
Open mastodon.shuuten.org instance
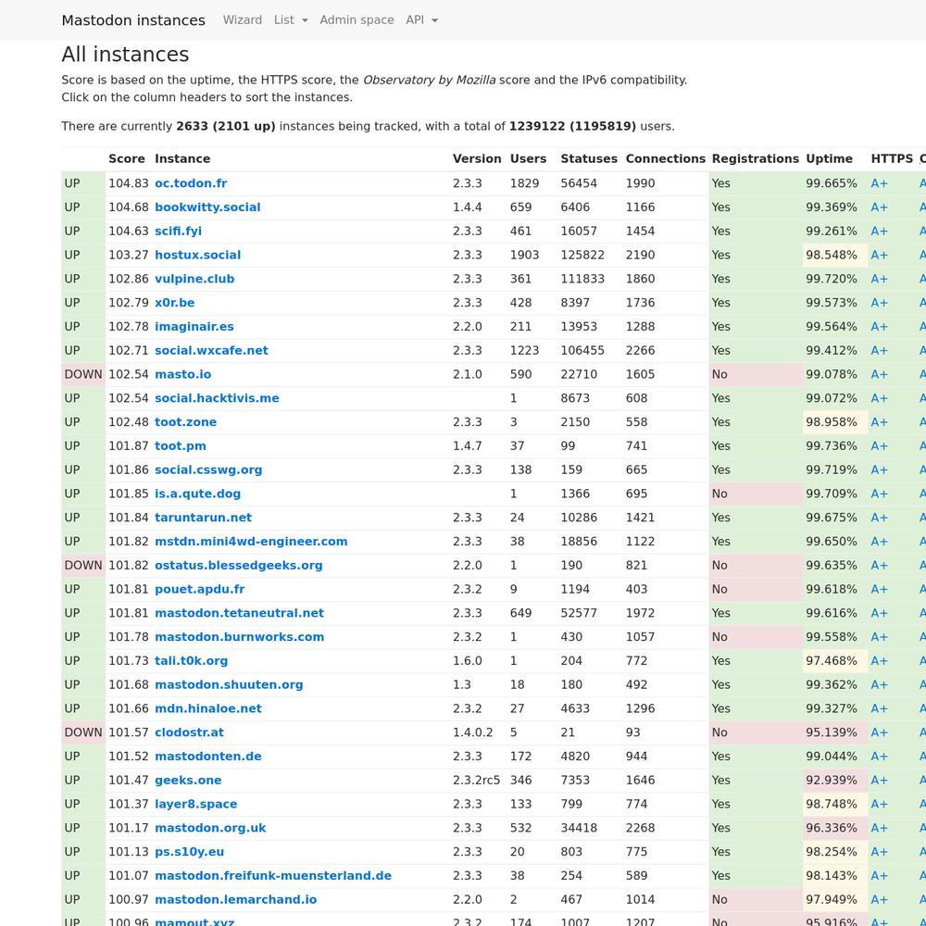(x=229, y=685)
